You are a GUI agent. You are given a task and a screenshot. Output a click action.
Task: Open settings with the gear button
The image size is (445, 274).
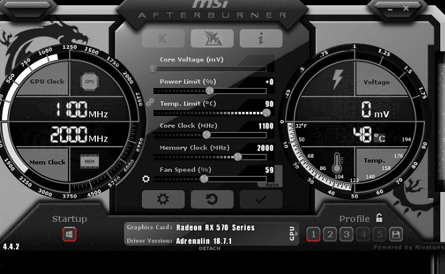click(163, 199)
